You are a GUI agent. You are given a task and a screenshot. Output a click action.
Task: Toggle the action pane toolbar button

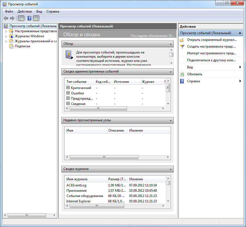(36, 18)
